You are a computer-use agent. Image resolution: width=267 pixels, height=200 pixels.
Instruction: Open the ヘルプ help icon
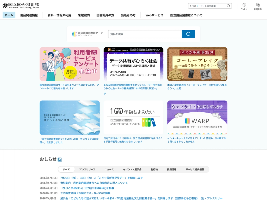244,7
